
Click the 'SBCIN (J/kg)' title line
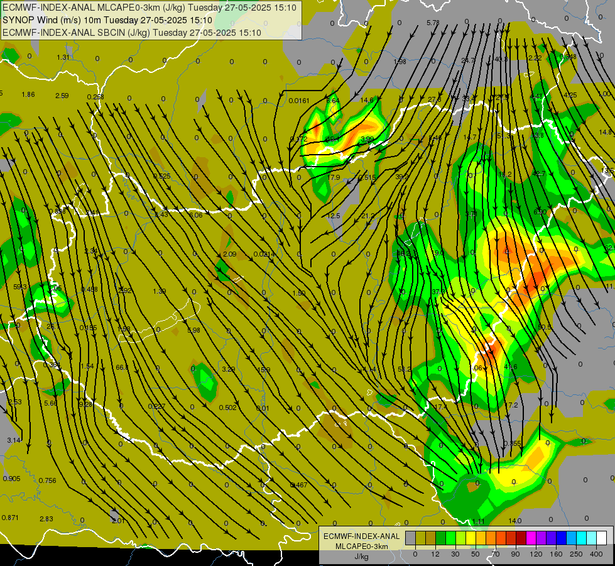(x=132, y=33)
